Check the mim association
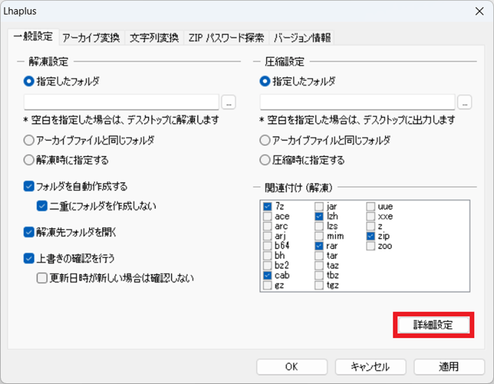The height and width of the screenshot is (384, 494). [x=319, y=236]
